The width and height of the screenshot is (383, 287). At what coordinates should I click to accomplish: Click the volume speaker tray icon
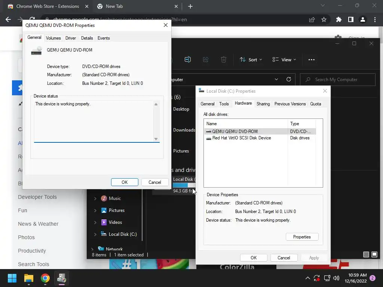(x=336, y=278)
